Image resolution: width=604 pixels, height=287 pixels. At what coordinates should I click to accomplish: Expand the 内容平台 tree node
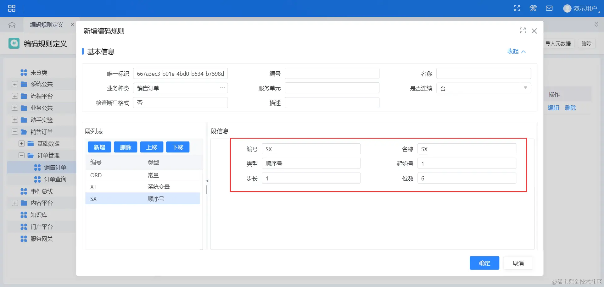pos(15,203)
